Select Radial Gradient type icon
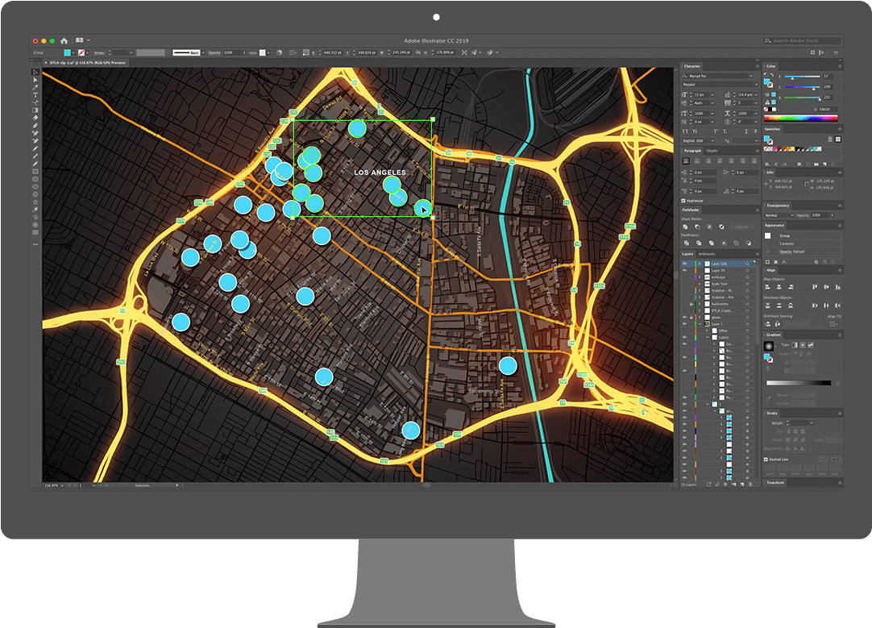 pos(803,345)
